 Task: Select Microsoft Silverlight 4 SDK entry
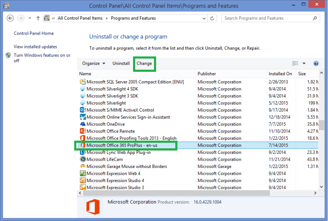(x=112, y=89)
